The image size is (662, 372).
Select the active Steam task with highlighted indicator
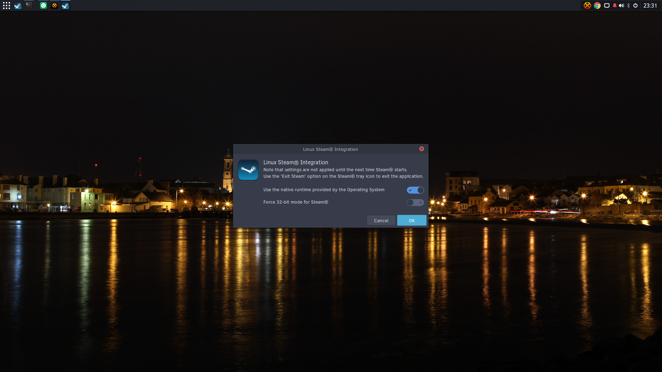pyautogui.click(x=66, y=6)
